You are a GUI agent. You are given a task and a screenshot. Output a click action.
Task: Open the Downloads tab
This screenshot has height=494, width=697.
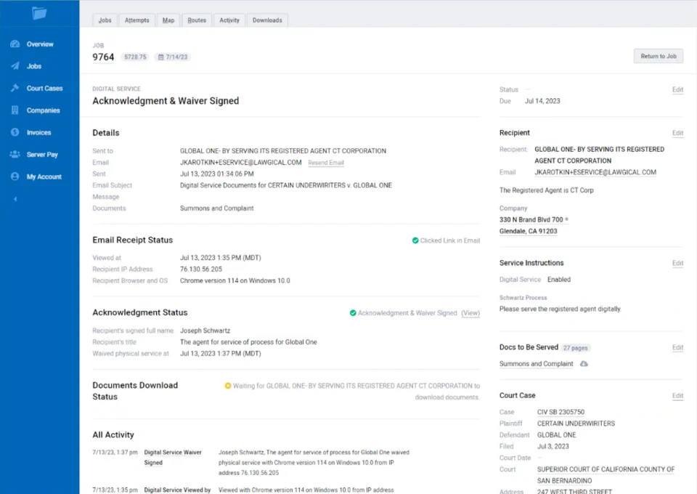[x=267, y=20]
